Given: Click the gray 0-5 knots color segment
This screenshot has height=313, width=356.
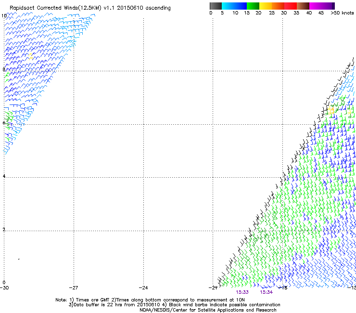Looking at the screenshot, I should [x=216, y=6].
